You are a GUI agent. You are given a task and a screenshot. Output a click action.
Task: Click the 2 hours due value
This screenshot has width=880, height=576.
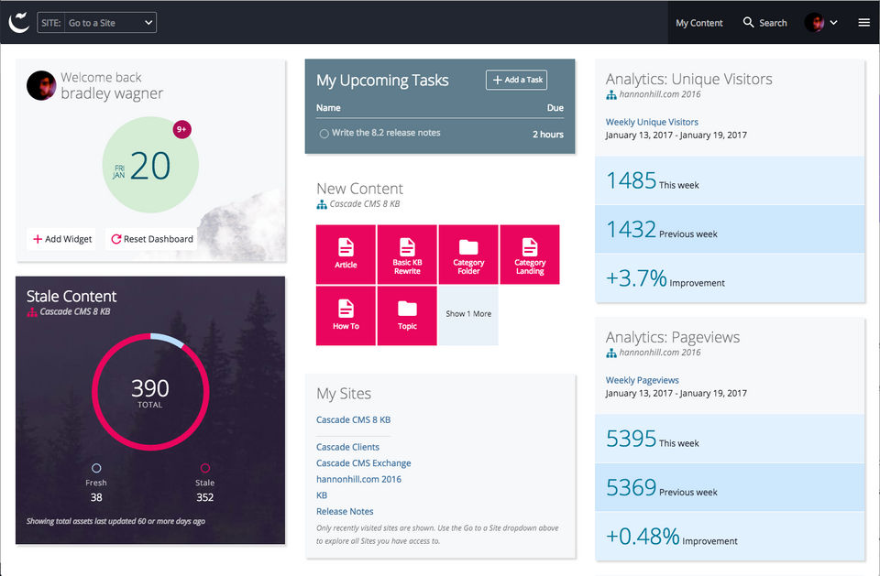[548, 135]
